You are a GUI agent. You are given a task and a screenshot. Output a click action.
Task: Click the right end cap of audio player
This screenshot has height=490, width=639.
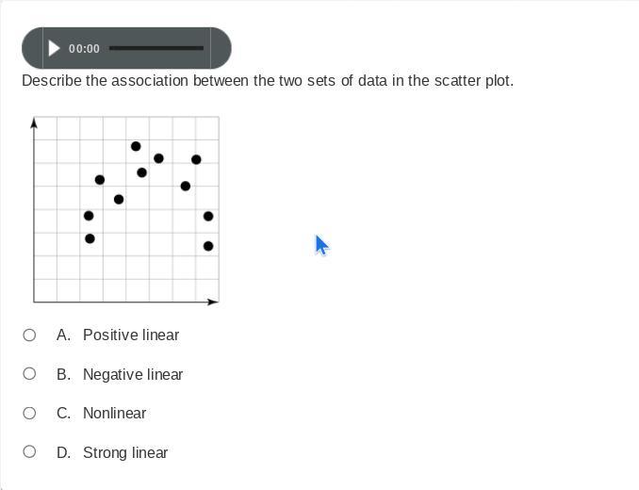pyautogui.click(x=221, y=48)
